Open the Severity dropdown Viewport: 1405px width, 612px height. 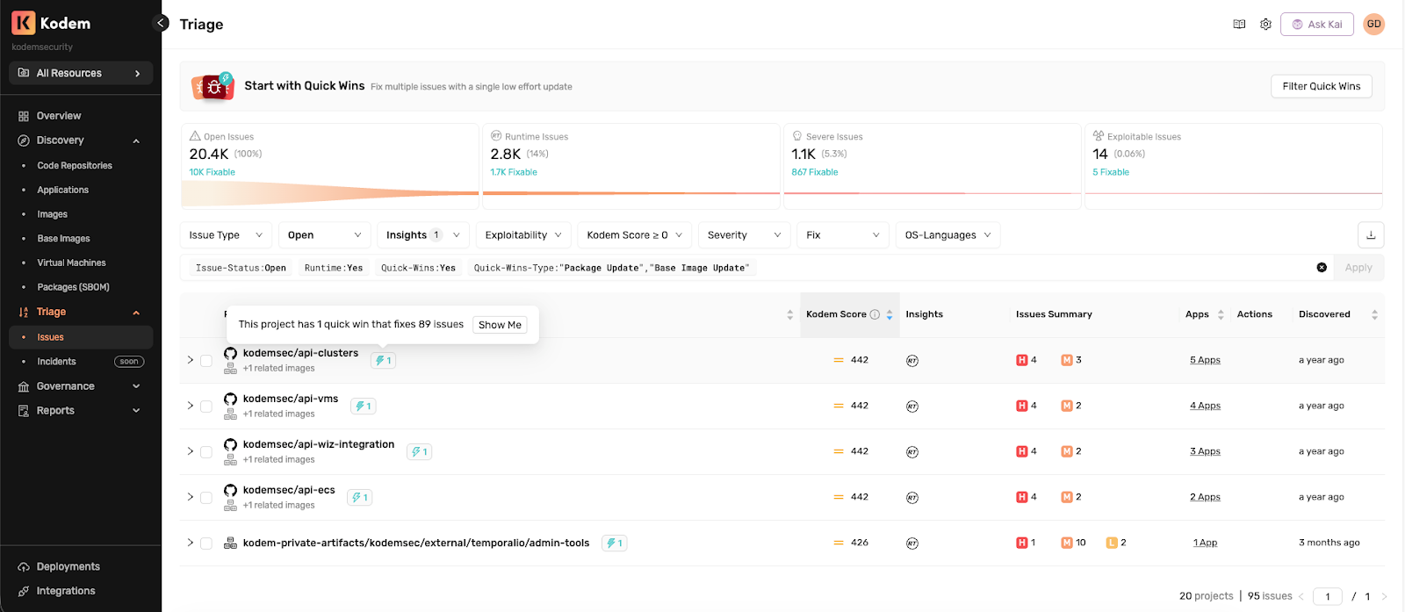pyautogui.click(x=744, y=235)
